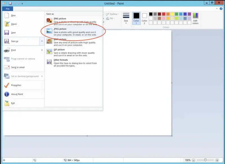Screen dimensions: 225x164
Task: Save as BMP picture
Action: [74, 42]
